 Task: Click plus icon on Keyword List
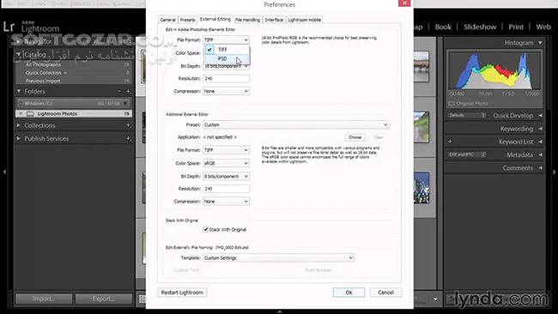450,142
